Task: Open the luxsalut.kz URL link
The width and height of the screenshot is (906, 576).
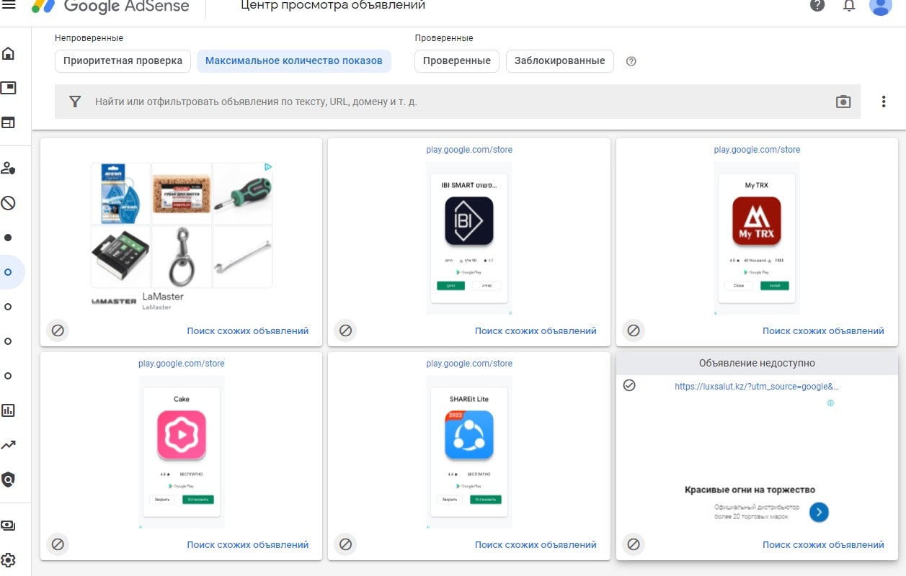Action: point(757,387)
